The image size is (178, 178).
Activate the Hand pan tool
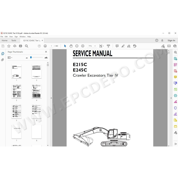coord(71,46)
